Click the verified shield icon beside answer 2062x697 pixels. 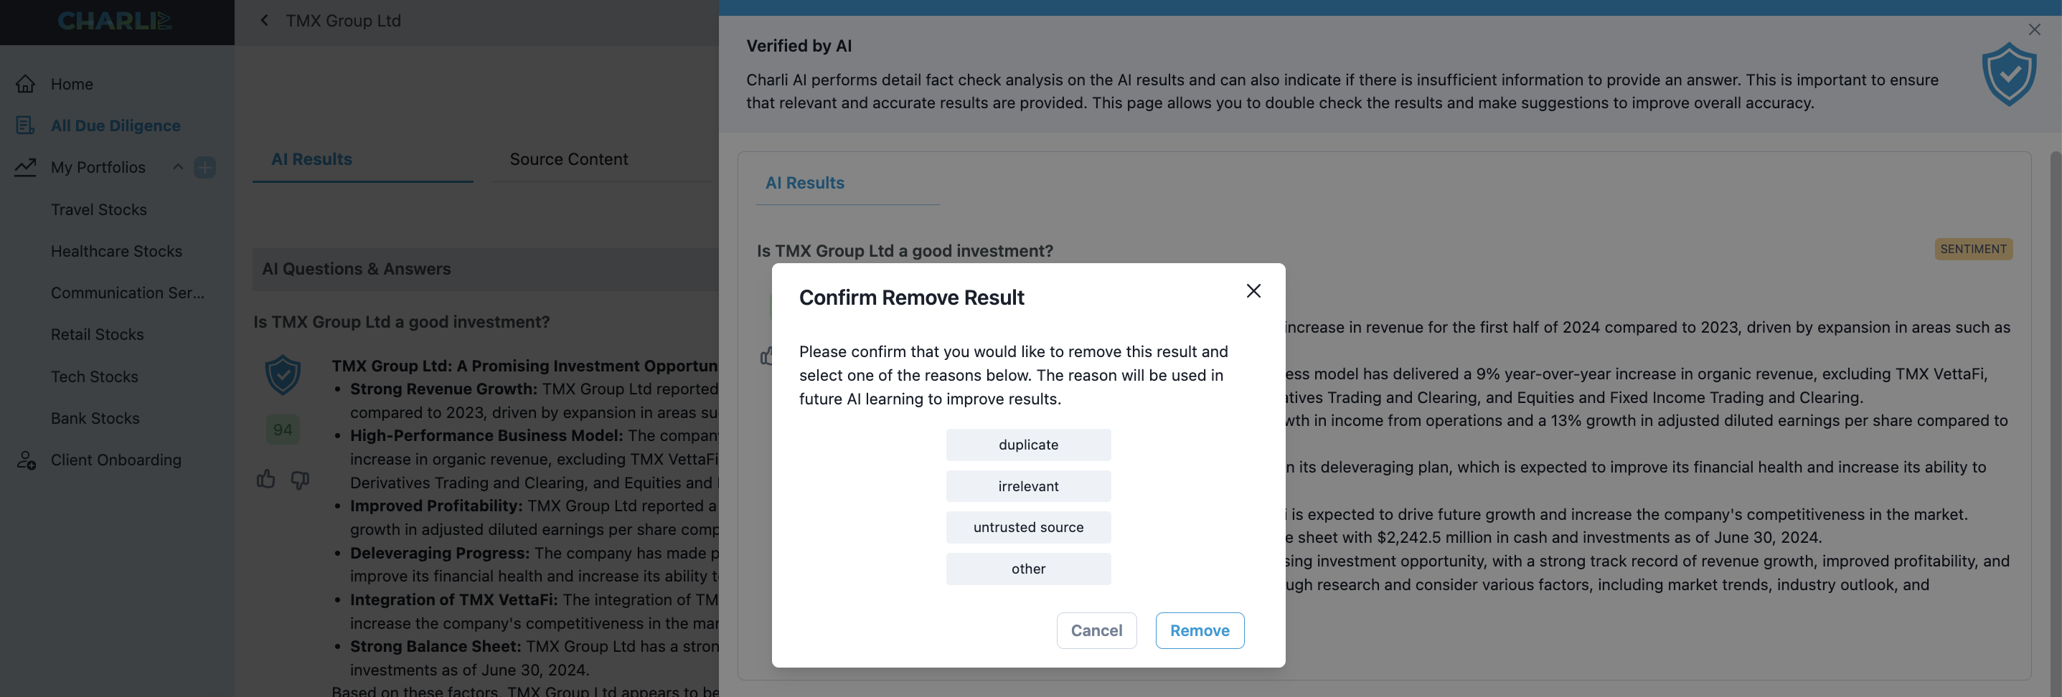pos(283,374)
